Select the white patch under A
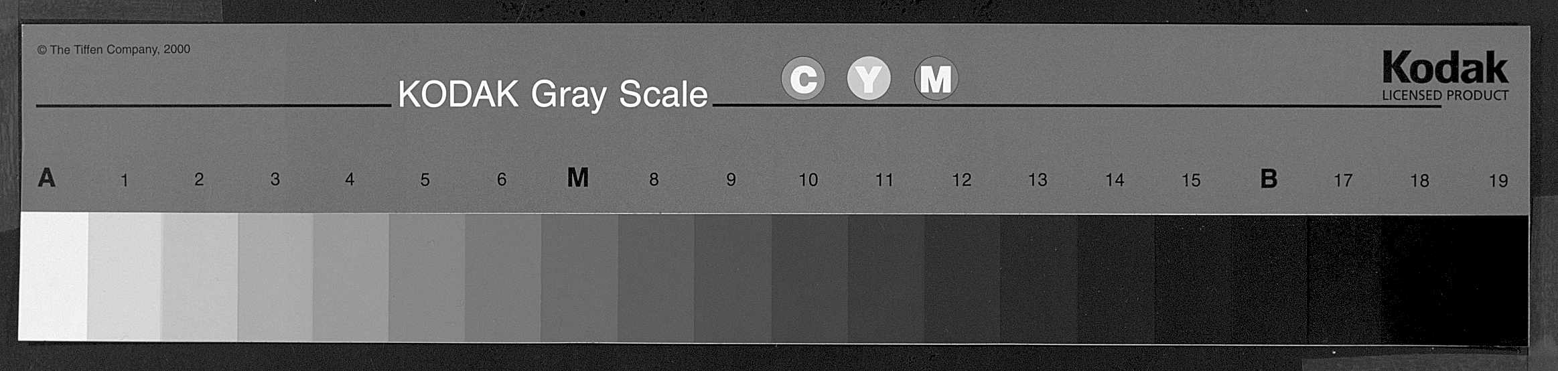1558x371 pixels. click(54, 276)
